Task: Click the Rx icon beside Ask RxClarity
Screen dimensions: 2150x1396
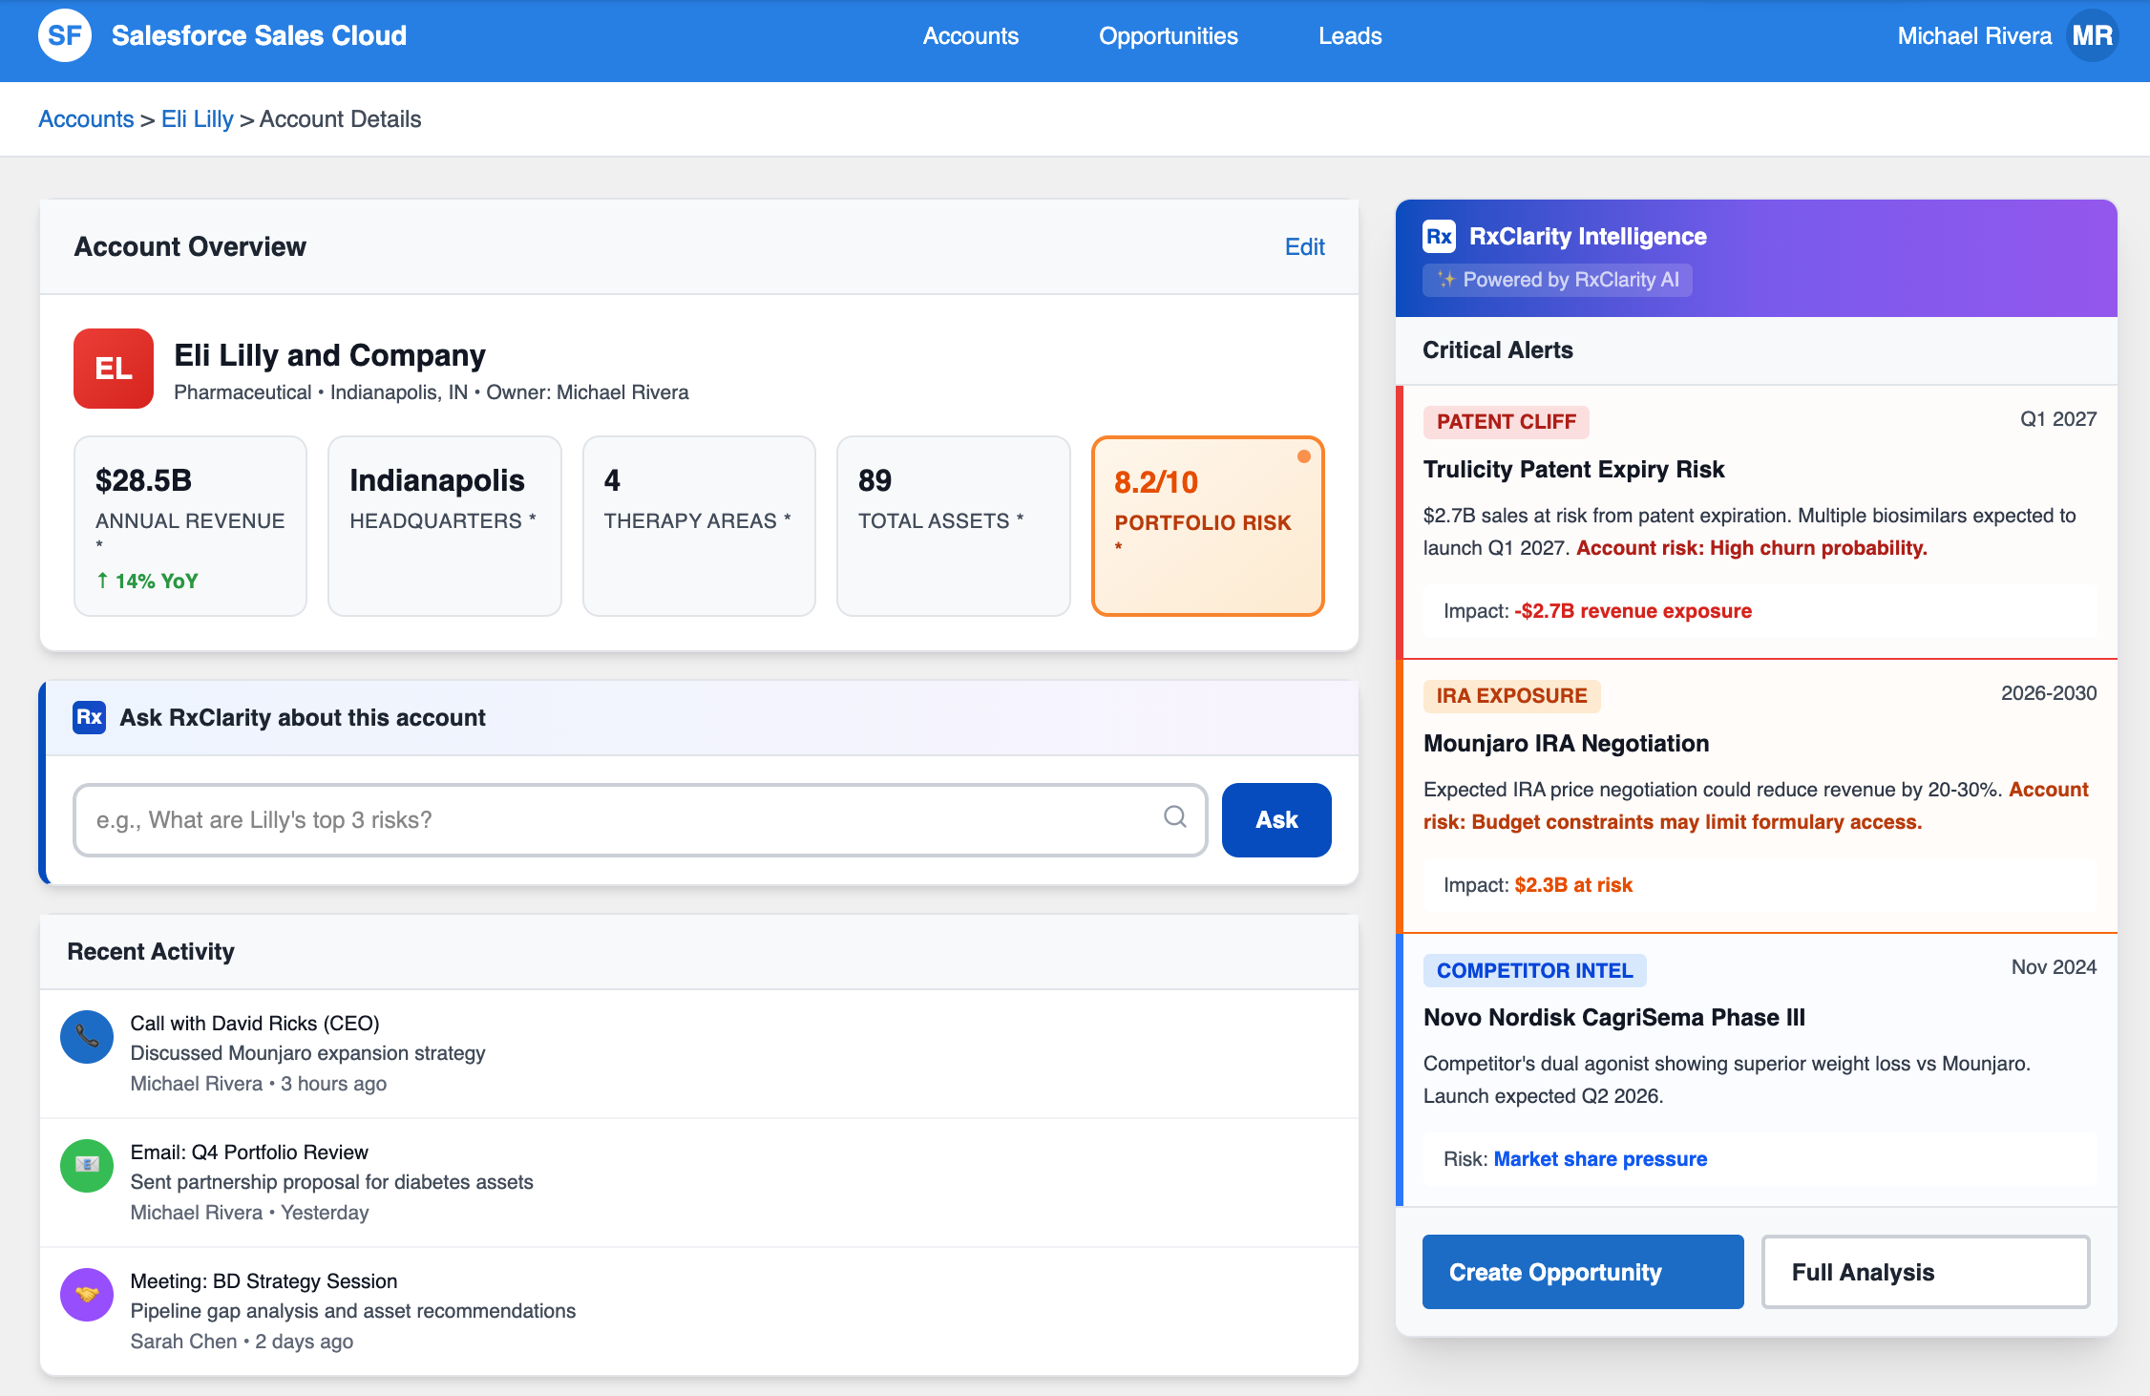Action: tap(90, 717)
